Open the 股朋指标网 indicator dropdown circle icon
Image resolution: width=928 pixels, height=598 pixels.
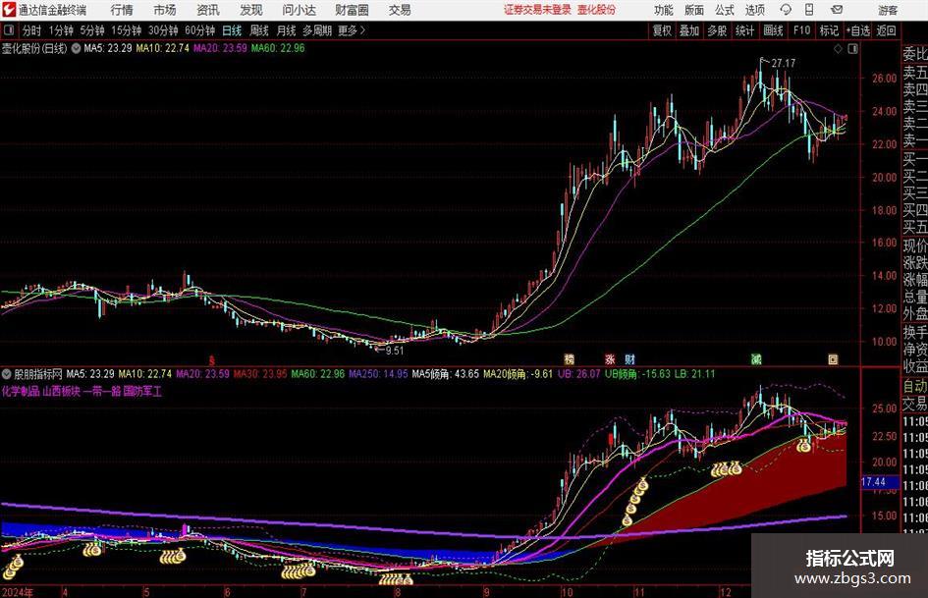(7, 374)
